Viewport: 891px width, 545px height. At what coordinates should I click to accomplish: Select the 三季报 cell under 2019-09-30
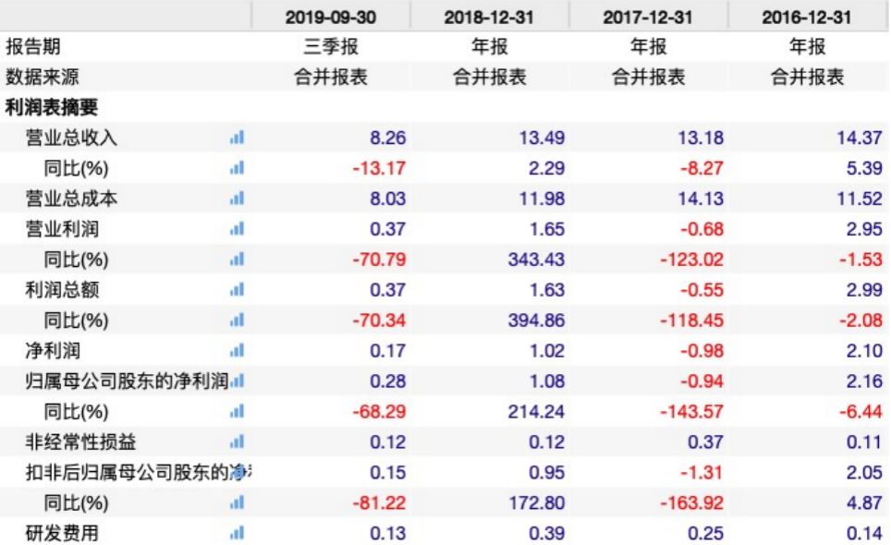click(330, 47)
